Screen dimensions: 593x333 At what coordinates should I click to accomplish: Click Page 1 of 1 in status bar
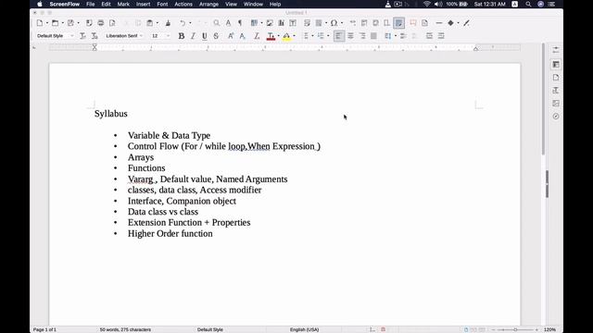(x=44, y=329)
